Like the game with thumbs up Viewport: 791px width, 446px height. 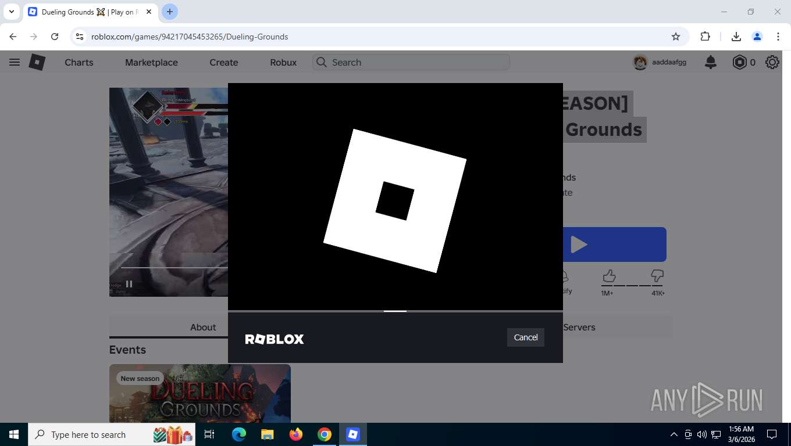tap(609, 276)
